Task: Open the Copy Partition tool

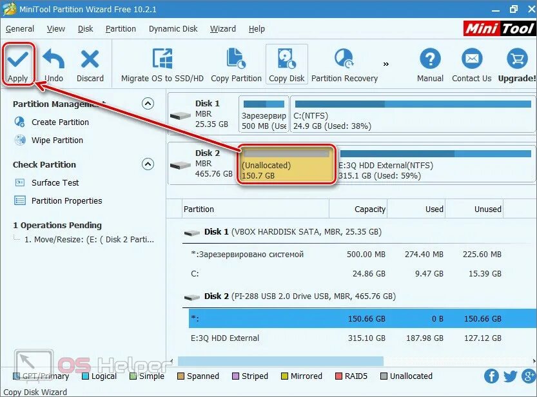Action: coord(236,64)
